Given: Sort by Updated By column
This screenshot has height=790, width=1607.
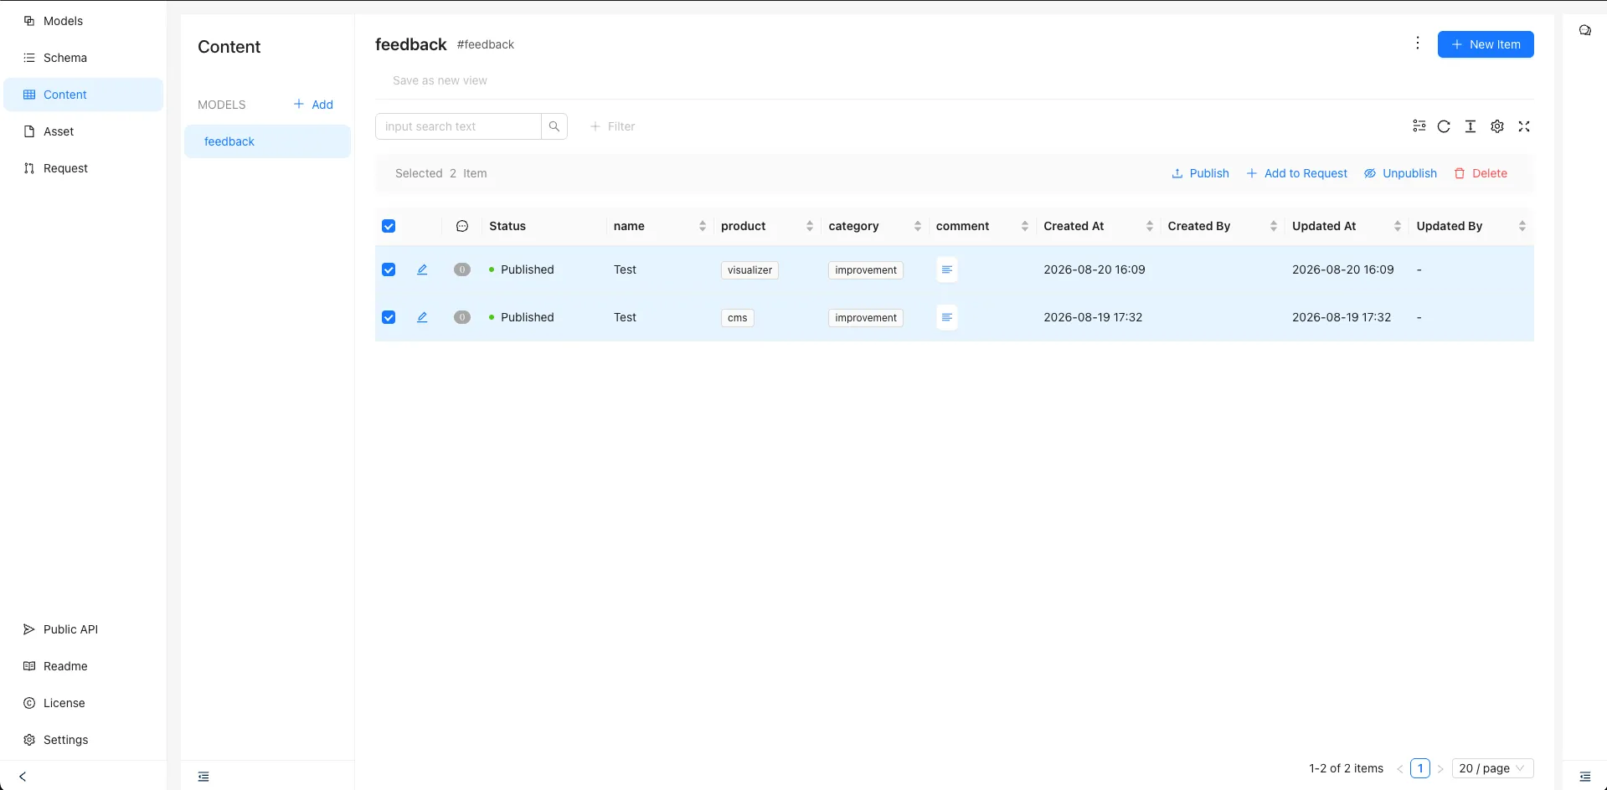Looking at the screenshot, I should point(1522,226).
